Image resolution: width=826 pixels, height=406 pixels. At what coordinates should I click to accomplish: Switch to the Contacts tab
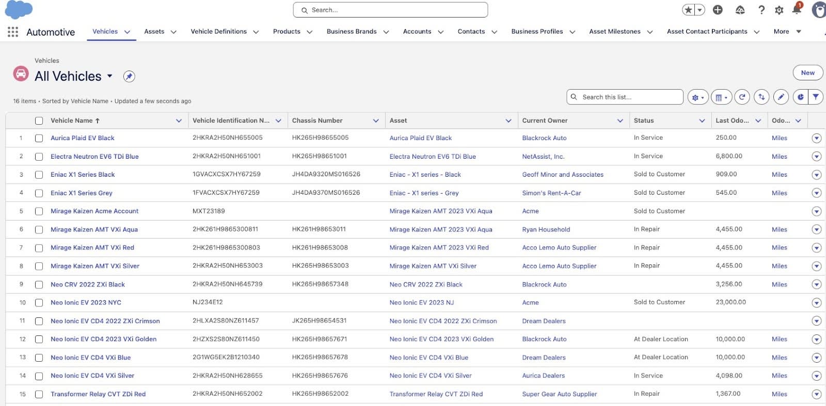pyautogui.click(x=471, y=31)
